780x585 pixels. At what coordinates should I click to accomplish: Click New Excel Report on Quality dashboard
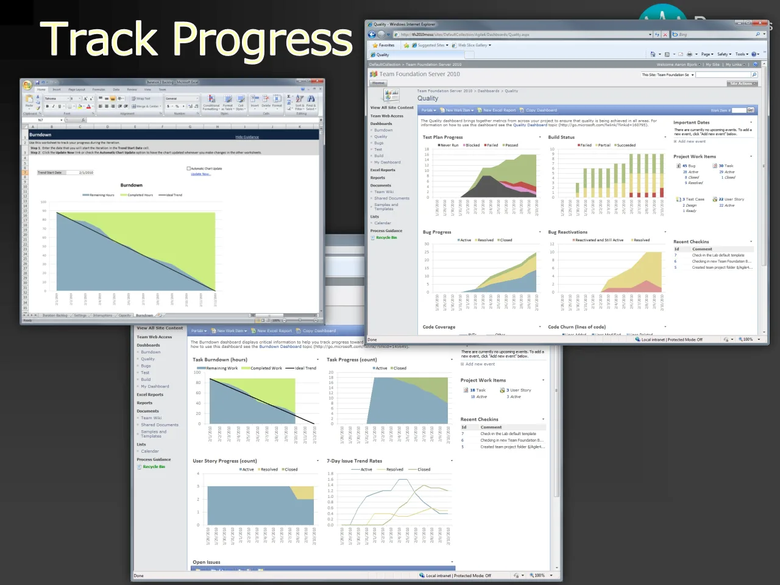496,110
